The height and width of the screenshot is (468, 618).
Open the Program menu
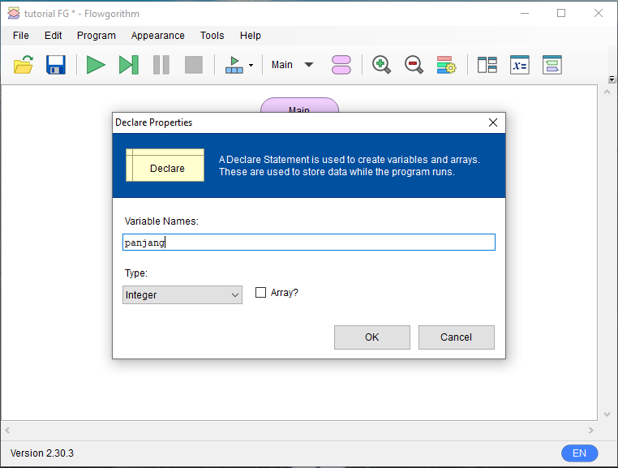[97, 36]
